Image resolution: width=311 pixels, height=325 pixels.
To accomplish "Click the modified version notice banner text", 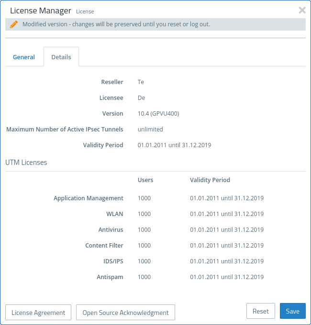I will click(116, 24).
